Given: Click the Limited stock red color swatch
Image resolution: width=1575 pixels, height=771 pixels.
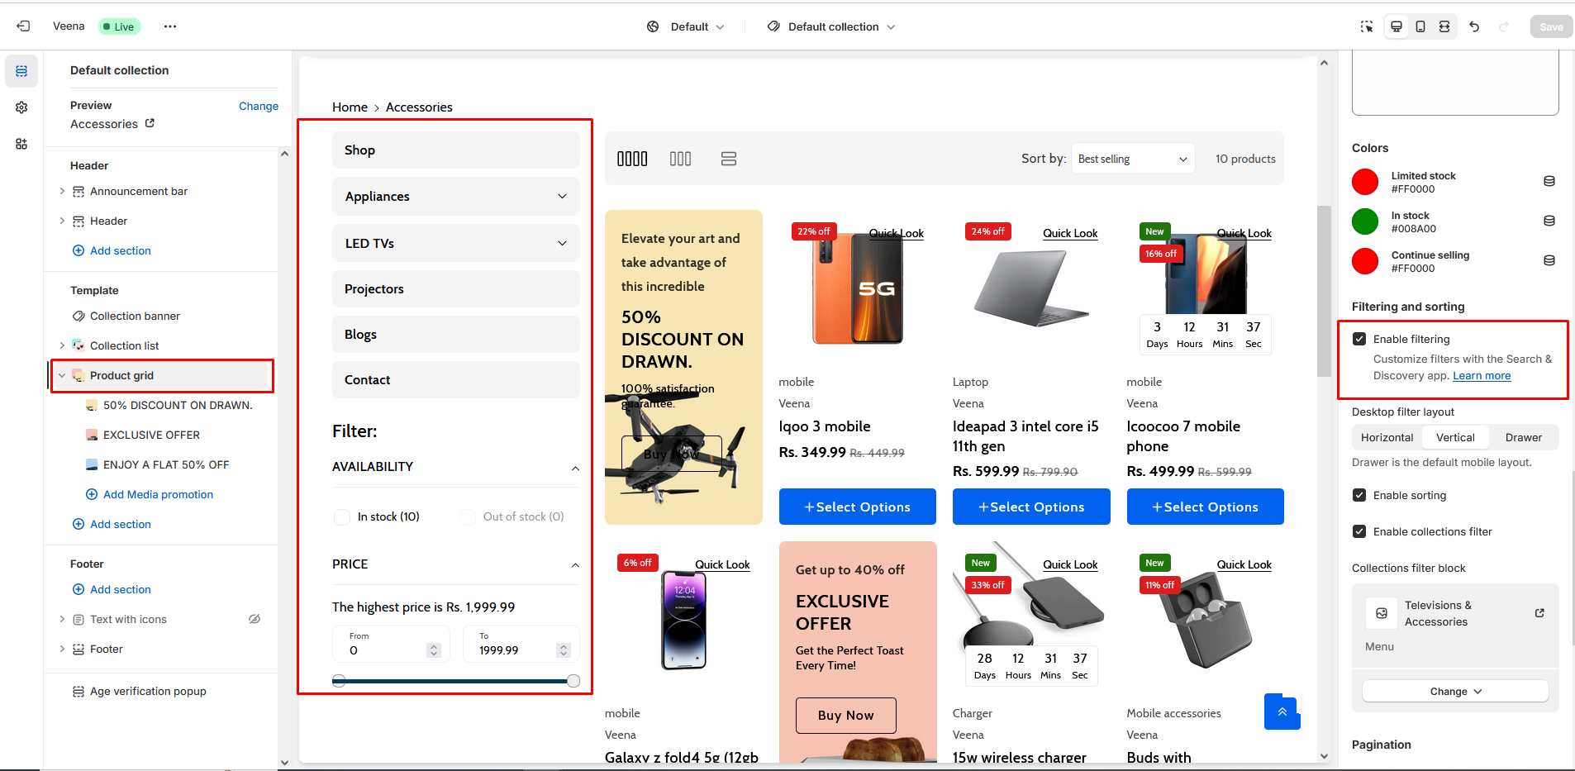Looking at the screenshot, I should click(1365, 182).
